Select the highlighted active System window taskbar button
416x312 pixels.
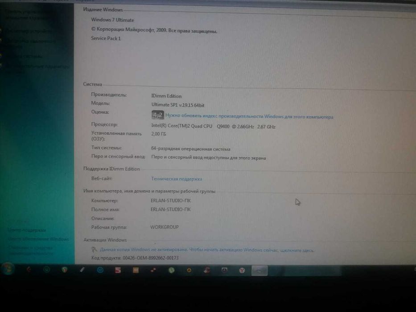(x=259, y=271)
